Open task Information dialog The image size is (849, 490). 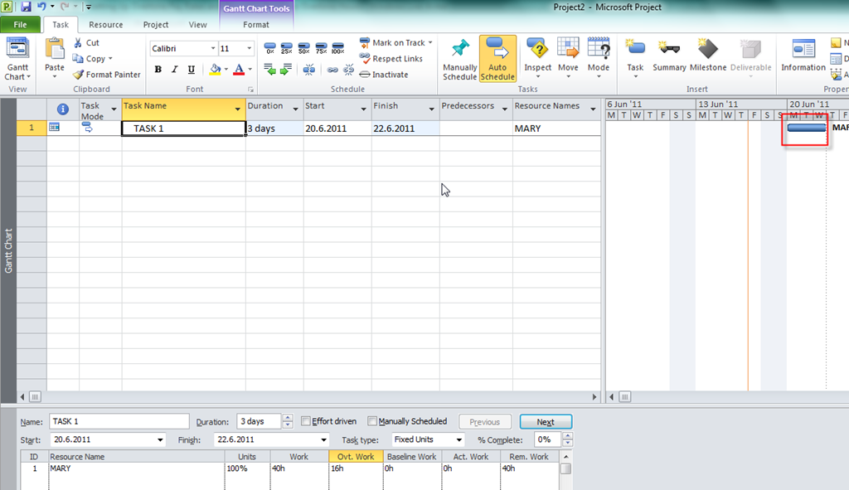click(803, 56)
